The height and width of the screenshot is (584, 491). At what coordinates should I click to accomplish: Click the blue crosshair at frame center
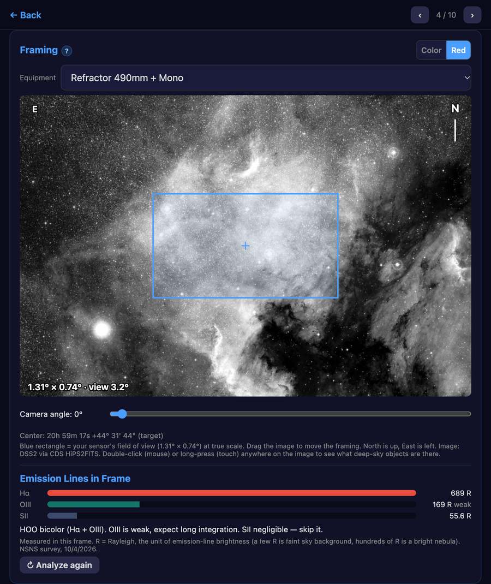pos(245,246)
